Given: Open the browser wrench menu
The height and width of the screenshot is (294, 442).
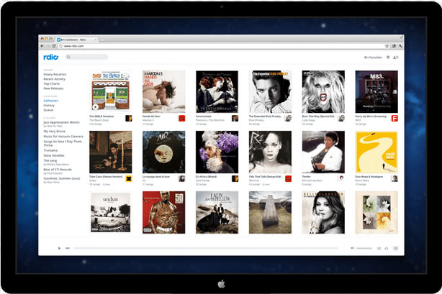Looking at the screenshot, I should click(400, 46).
